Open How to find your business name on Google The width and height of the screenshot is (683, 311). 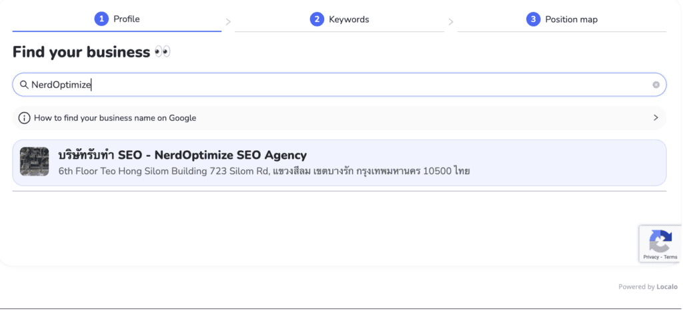tap(115, 118)
